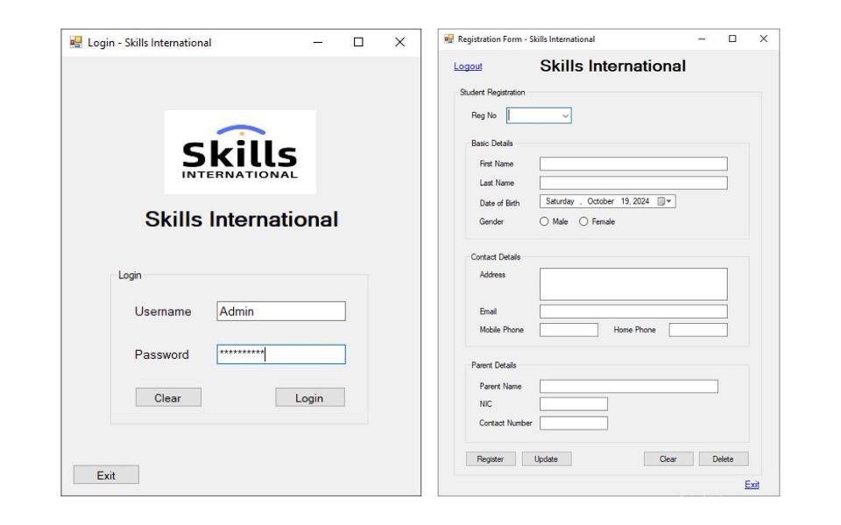
Task: Click the Registration Form title bar icon
Action: click(x=449, y=38)
